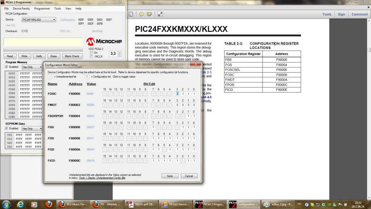This screenshot has height=209, width=371.
Task: Click the yellow status message box in PICkit 2
Action: pyautogui.click(x=43, y=42)
